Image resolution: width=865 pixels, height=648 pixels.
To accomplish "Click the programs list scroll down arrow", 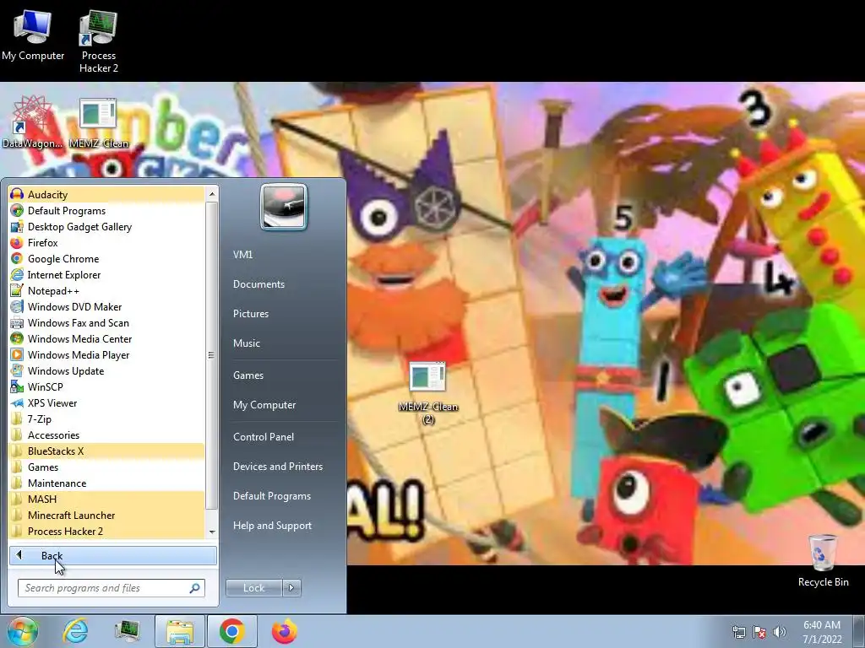I will [x=211, y=532].
